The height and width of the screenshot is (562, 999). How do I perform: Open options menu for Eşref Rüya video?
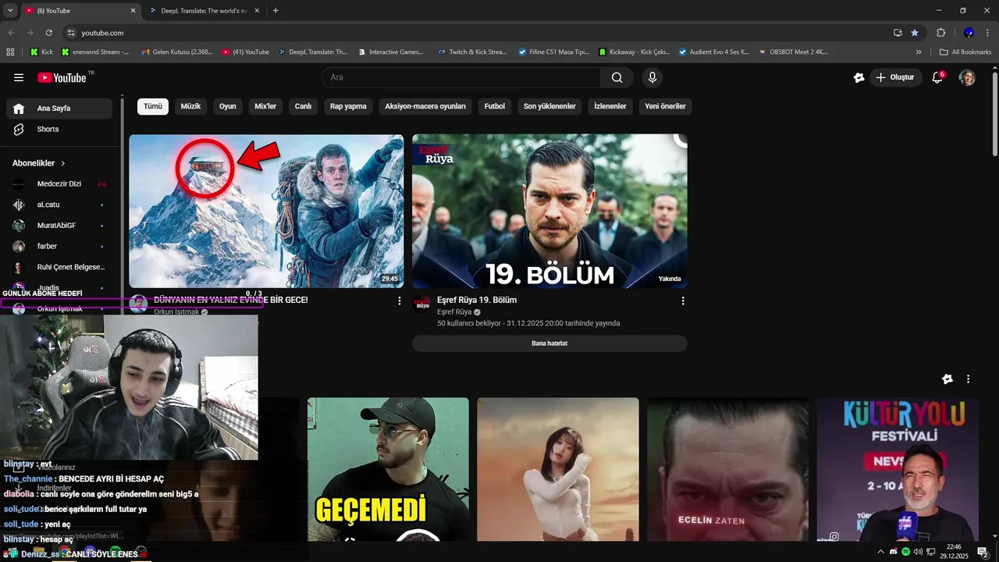point(683,301)
